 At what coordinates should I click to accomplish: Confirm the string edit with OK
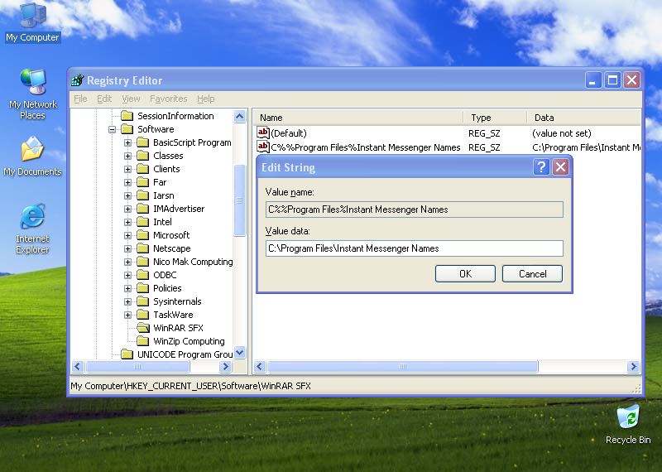pyautogui.click(x=465, y=274)
